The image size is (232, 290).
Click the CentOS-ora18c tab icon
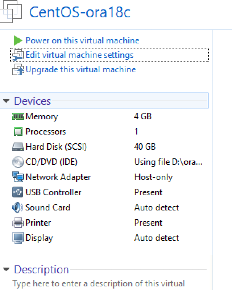tap(11, 13)
